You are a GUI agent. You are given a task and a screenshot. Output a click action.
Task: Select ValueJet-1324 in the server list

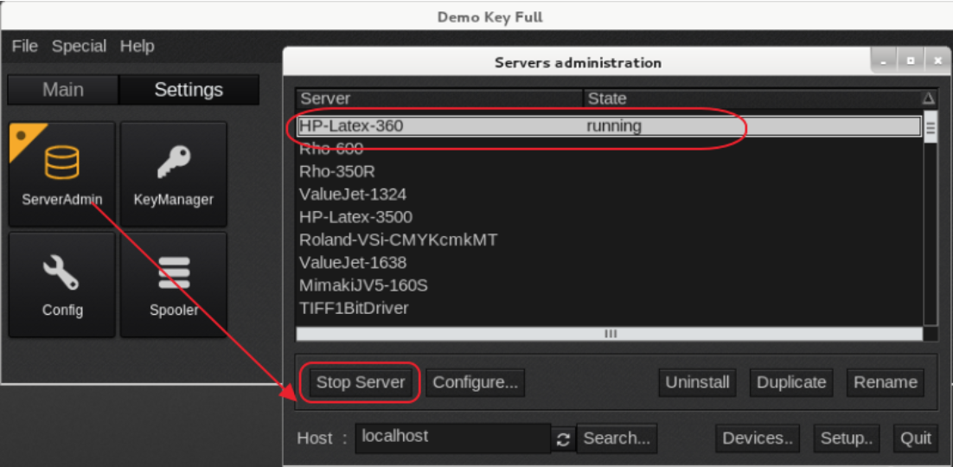(x=353, y=194)
